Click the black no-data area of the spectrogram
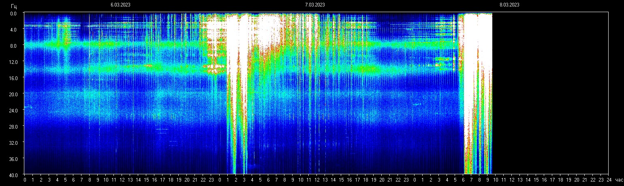This screenshot has width=624, height=186. 551,93
